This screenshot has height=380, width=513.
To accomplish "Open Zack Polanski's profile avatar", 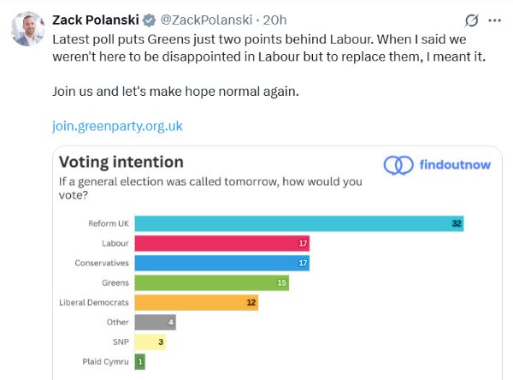I will [28, 28].
